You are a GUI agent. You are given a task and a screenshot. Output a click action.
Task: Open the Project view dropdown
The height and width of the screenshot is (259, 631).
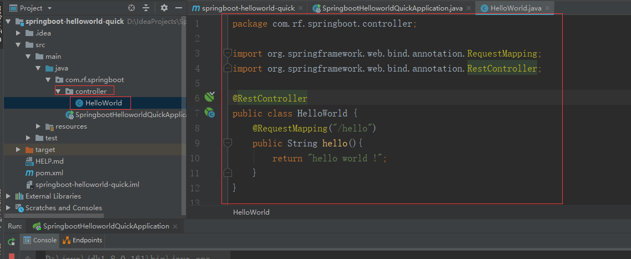coord(49,8)
